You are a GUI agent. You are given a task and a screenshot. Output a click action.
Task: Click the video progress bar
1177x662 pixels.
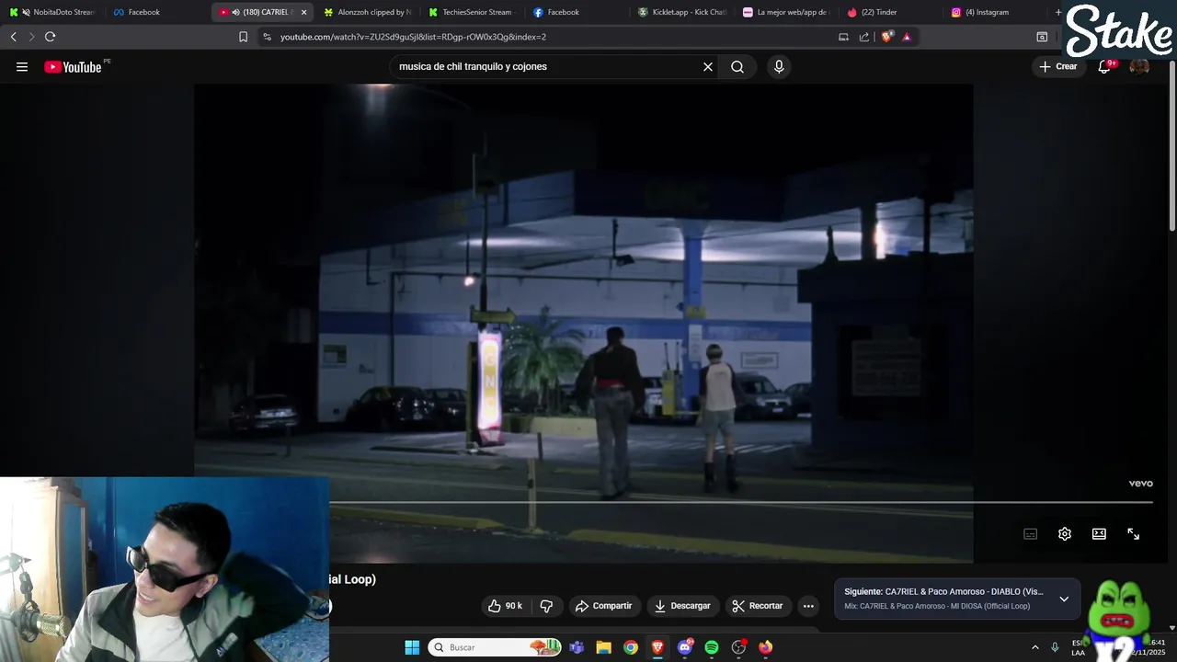pos(741,502)
